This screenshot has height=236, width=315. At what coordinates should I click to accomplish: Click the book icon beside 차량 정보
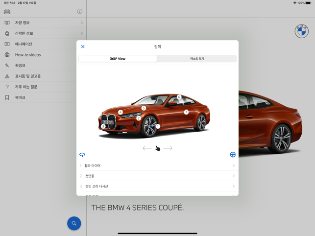coord(7,23)
